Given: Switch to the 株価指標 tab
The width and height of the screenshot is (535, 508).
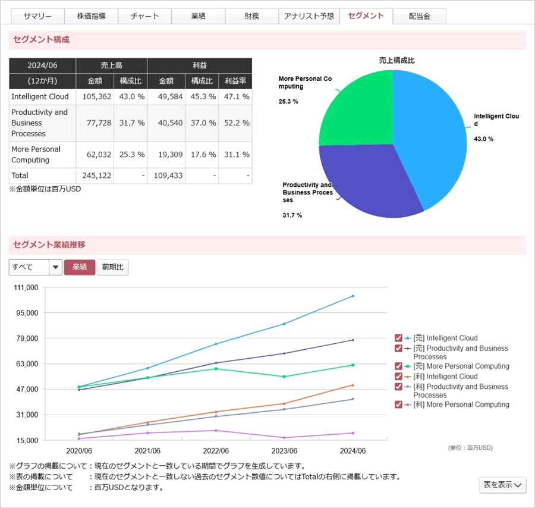Looking at the screenshot, I should point(91,16).
